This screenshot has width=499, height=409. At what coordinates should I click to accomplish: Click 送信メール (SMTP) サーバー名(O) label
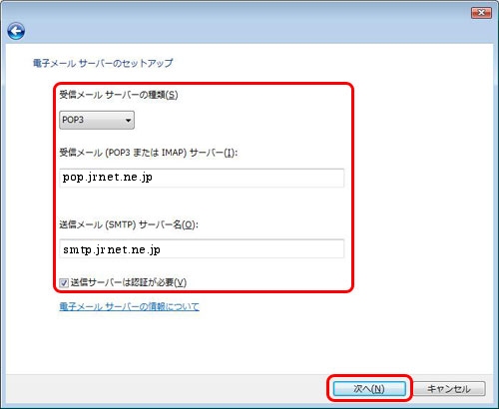(129, 224)
